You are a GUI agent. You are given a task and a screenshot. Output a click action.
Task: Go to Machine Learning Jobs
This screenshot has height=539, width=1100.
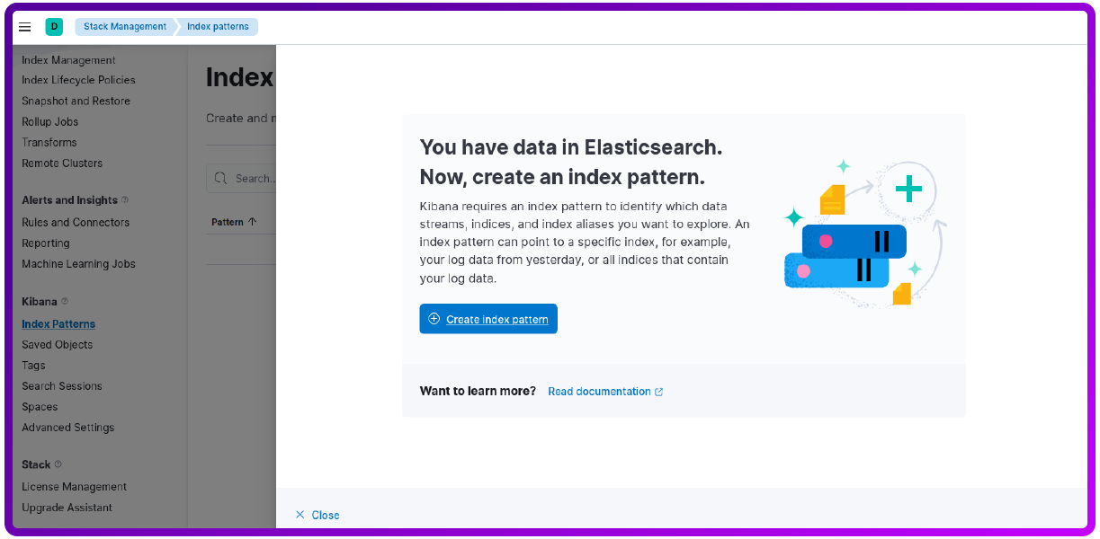[x=78, y=264]
